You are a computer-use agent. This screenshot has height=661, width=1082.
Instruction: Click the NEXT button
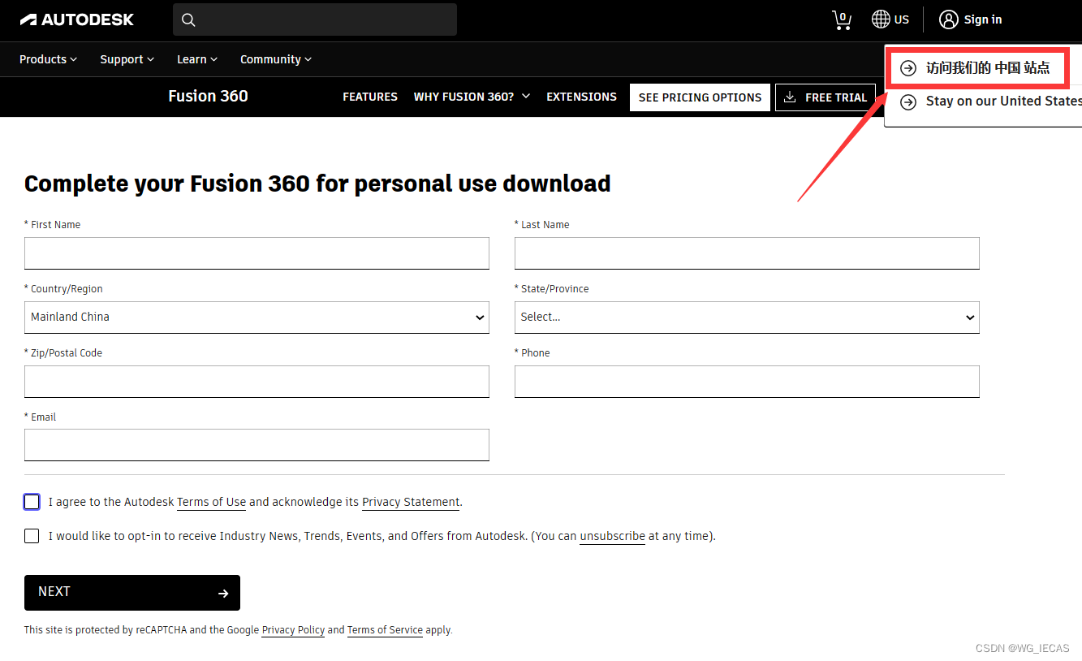pyautogui.click(x=132, y=593)
